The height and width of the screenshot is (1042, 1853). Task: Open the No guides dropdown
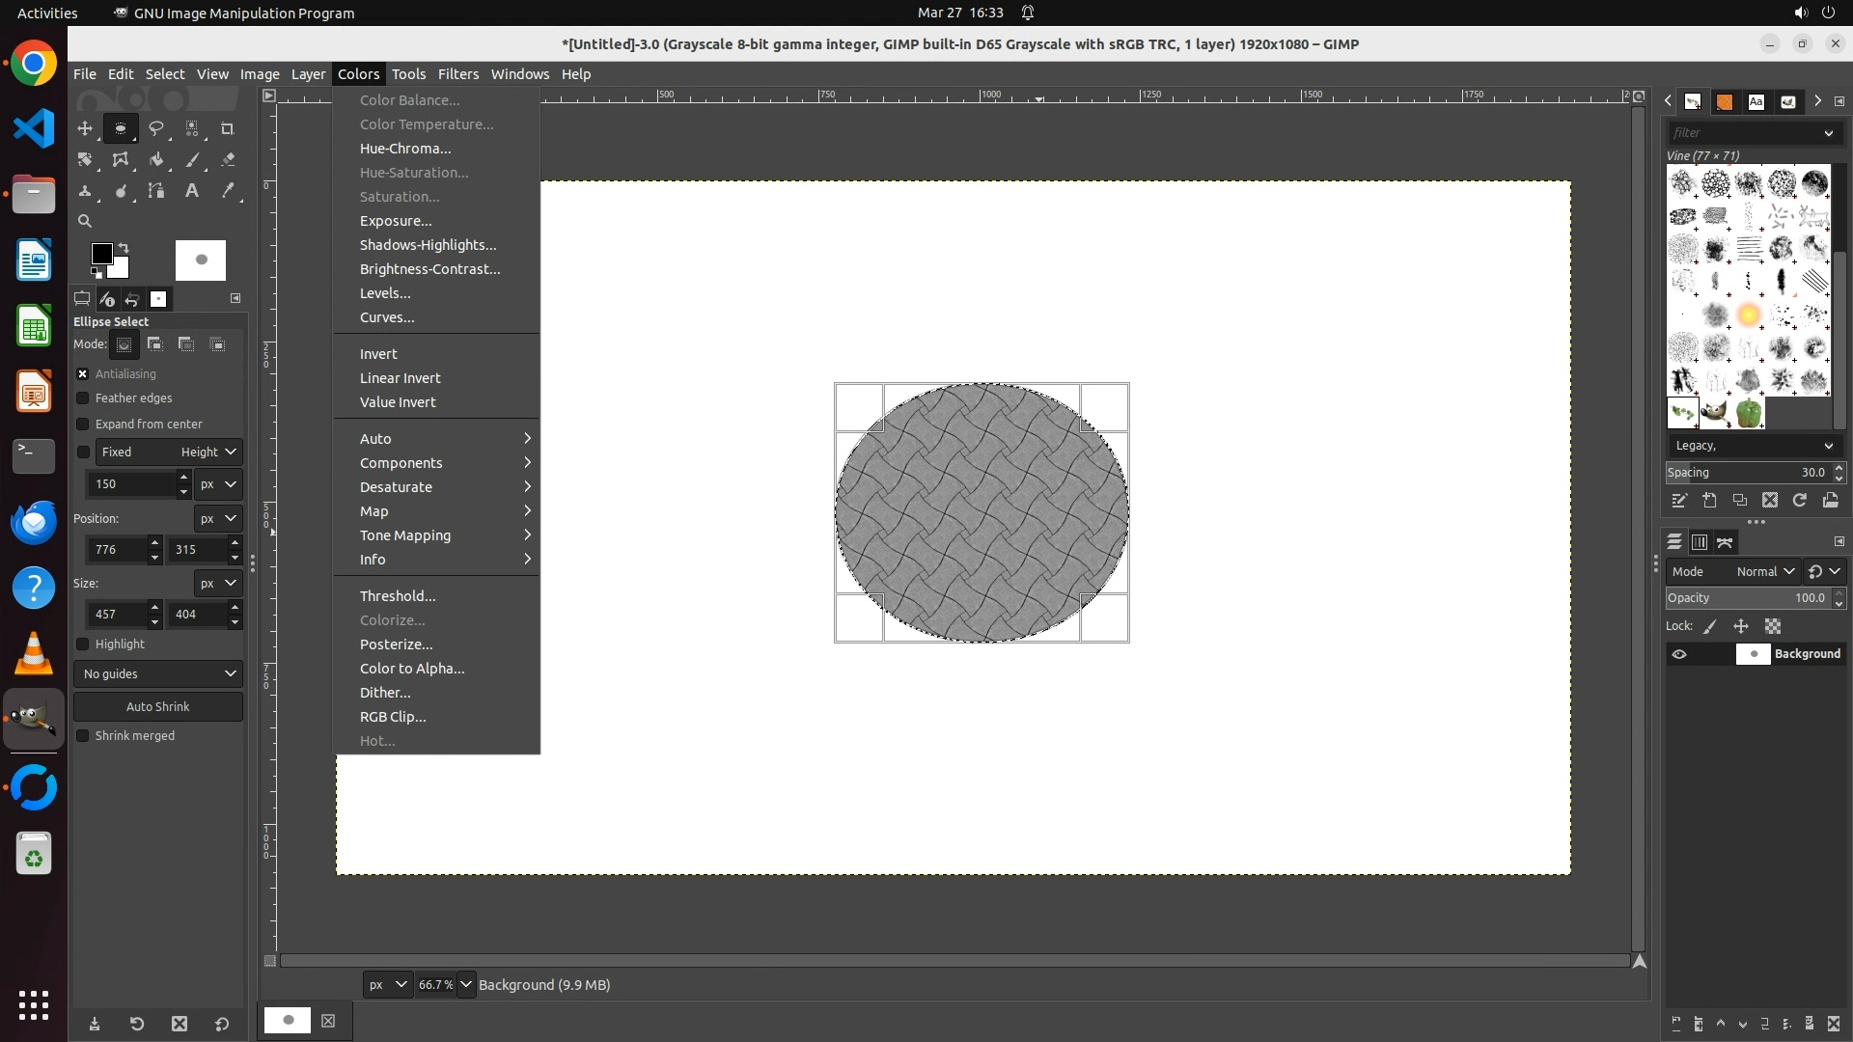[158, 673]
